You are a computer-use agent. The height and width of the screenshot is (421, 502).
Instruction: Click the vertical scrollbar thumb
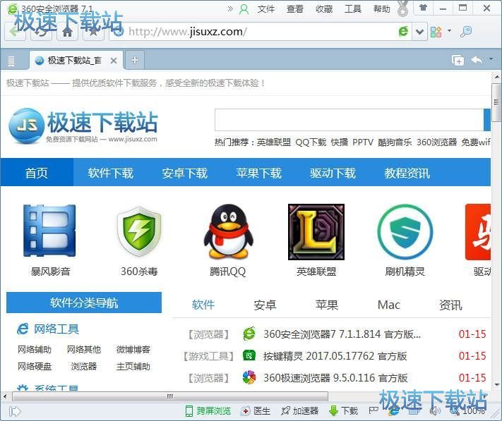point(496,103)
